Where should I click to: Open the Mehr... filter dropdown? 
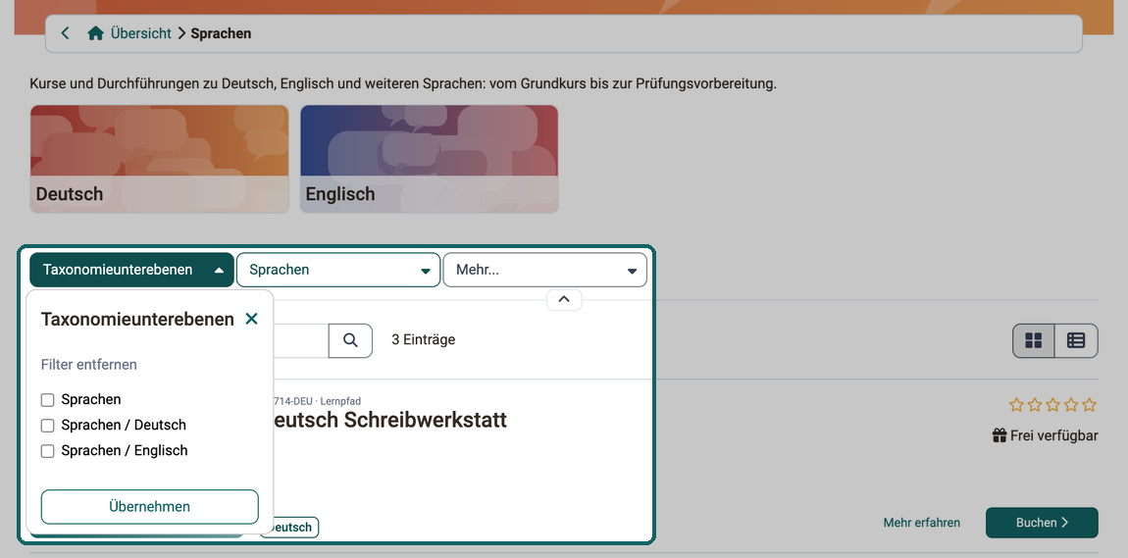tap(544, 270)
